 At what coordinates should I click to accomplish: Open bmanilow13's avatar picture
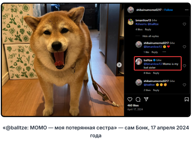(131, 22)
